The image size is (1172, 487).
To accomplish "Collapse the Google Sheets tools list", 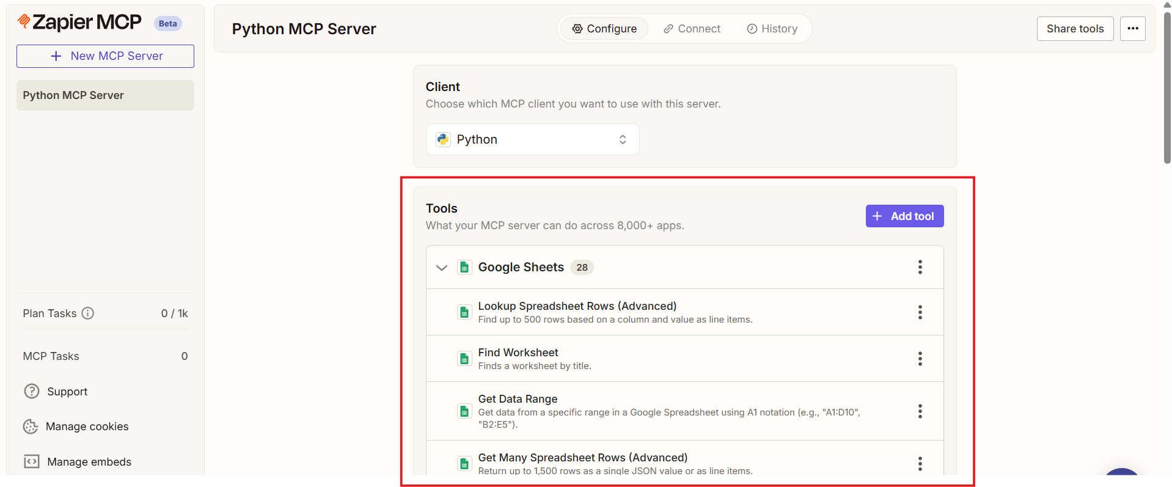I will point(442,268).
